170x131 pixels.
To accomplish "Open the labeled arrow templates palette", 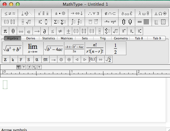I will [110, 22].
